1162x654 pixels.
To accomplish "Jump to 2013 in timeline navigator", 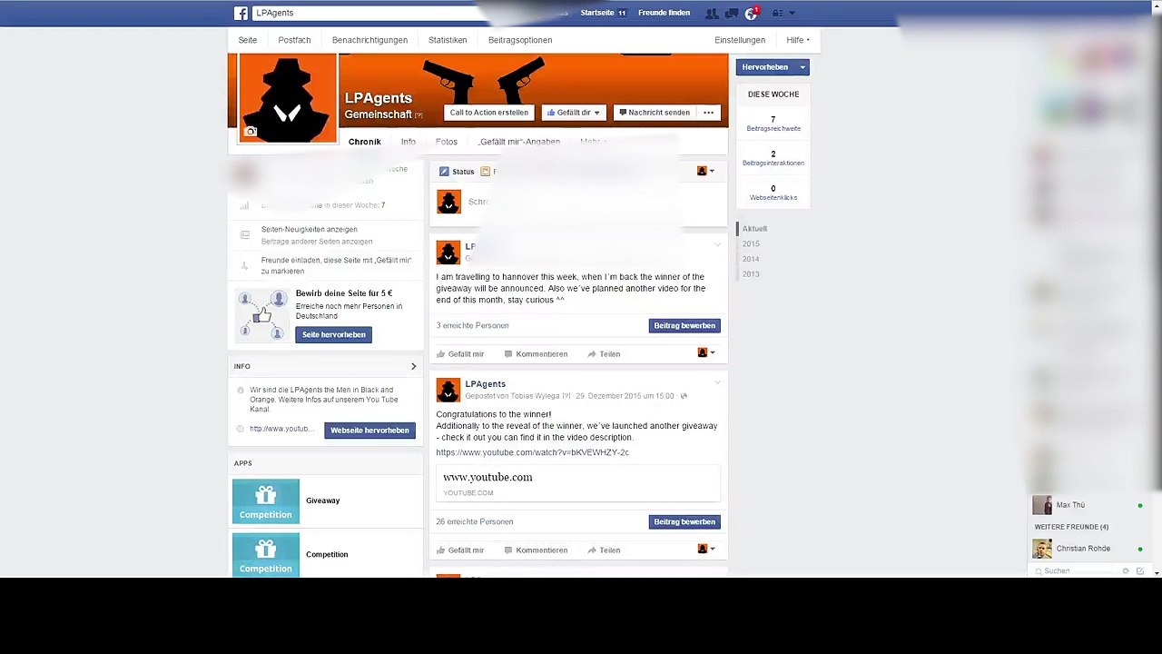I will point(751,274).
